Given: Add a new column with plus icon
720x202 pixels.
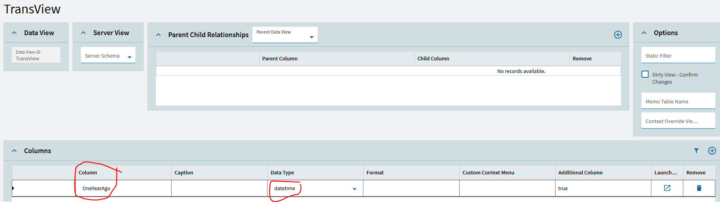Looking at the screenshot, I should click(x=712, y=151).
